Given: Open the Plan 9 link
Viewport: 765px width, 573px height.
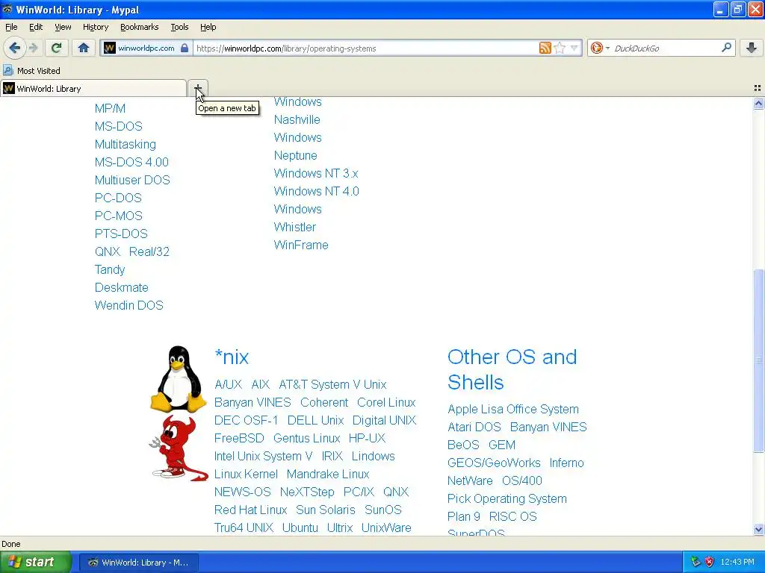Looking at the screenshot, I should pyautogui.click(x=463, y=516).
